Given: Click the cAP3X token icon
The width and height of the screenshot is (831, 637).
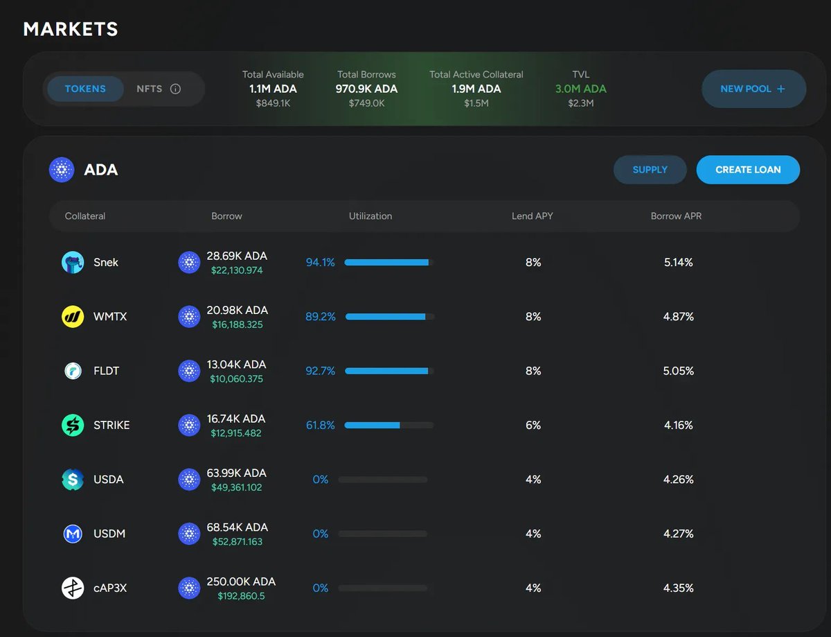Looking at the screenshot, I should (x=73, y=588).
